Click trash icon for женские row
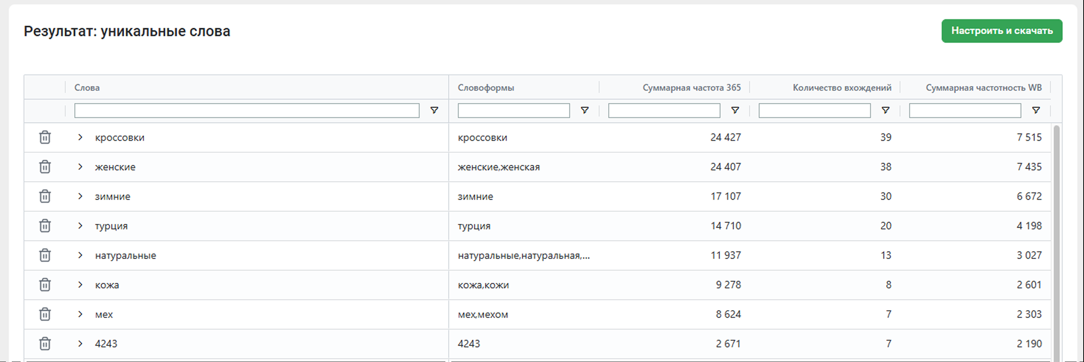Screen dimensions: 1084x362 click(45, 167)
